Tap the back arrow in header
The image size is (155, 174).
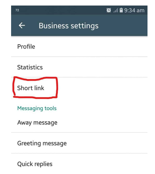[22, 25]
